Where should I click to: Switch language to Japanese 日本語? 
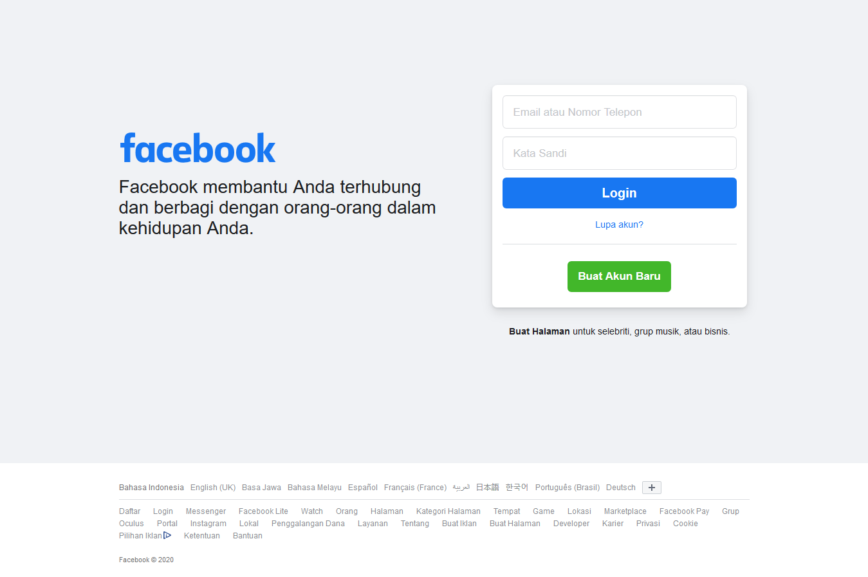pyautogui.click(x=488, y=488)
